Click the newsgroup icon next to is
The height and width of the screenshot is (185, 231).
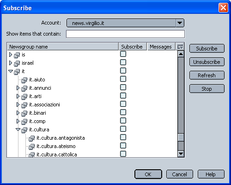point(17,55)
